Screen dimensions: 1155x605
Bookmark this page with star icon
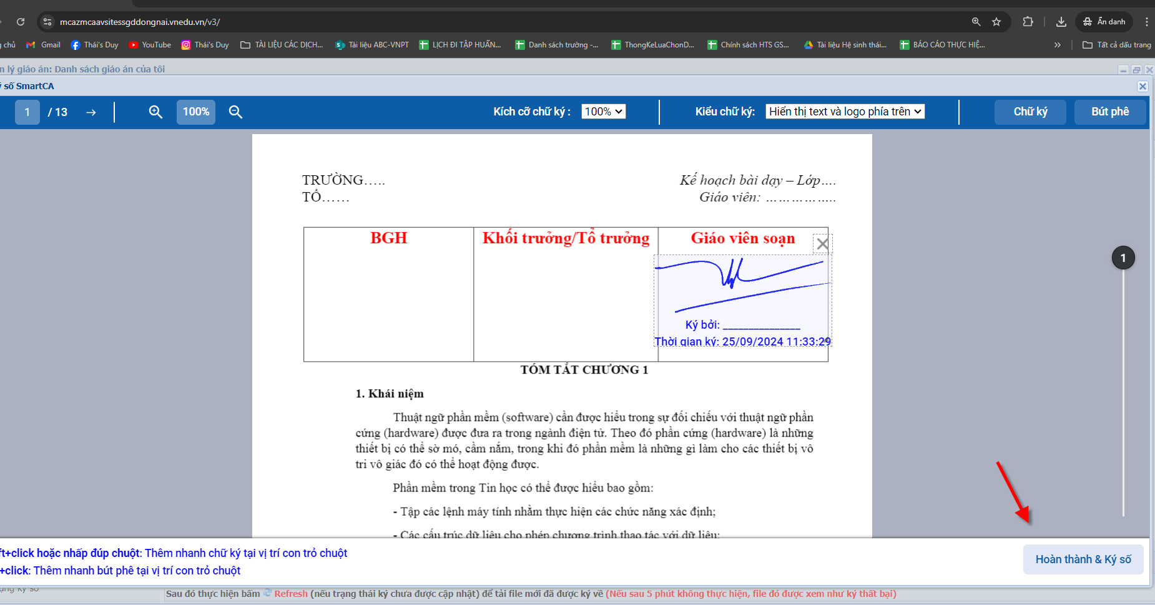coord(996,22)
